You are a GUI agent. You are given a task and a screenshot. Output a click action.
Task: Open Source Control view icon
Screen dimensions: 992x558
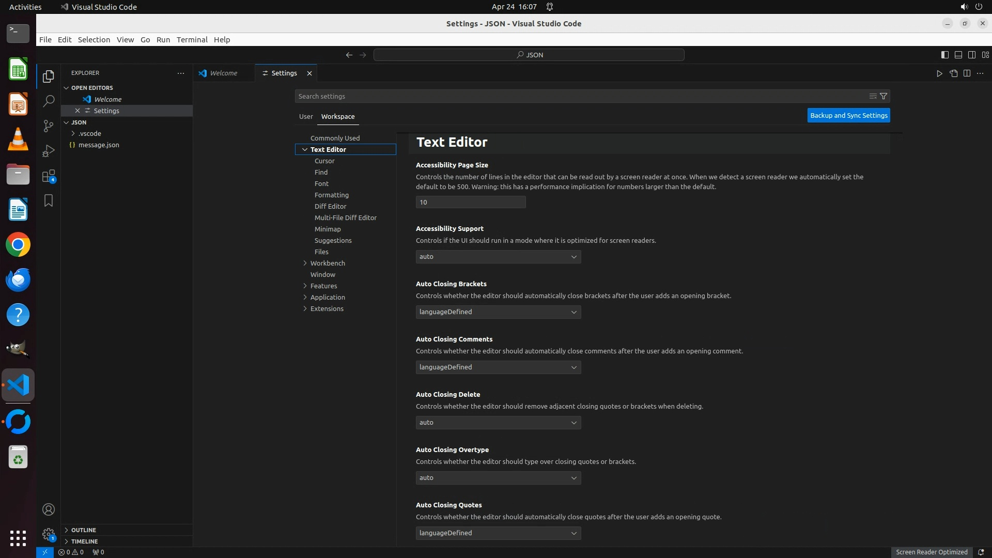coord(49,126)
